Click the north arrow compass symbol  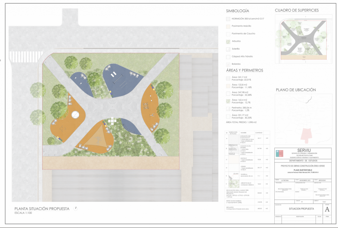[76, 208]
